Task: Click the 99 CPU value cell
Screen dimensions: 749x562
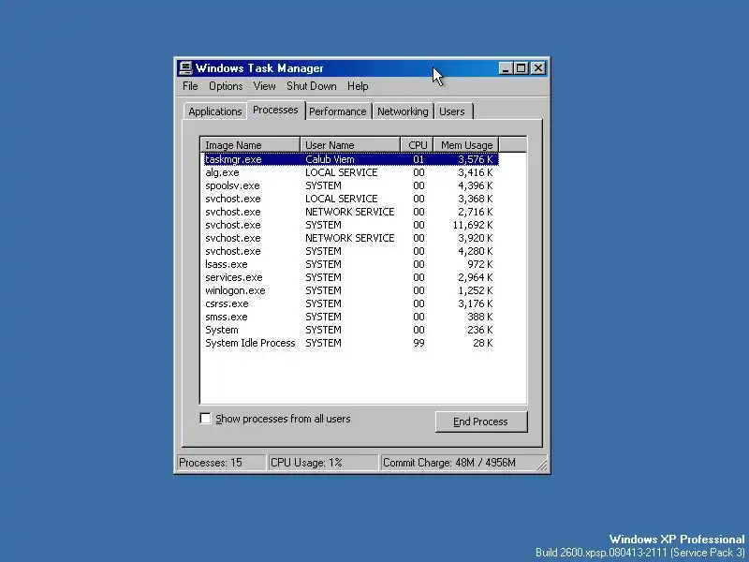Action: pos(419,343)
